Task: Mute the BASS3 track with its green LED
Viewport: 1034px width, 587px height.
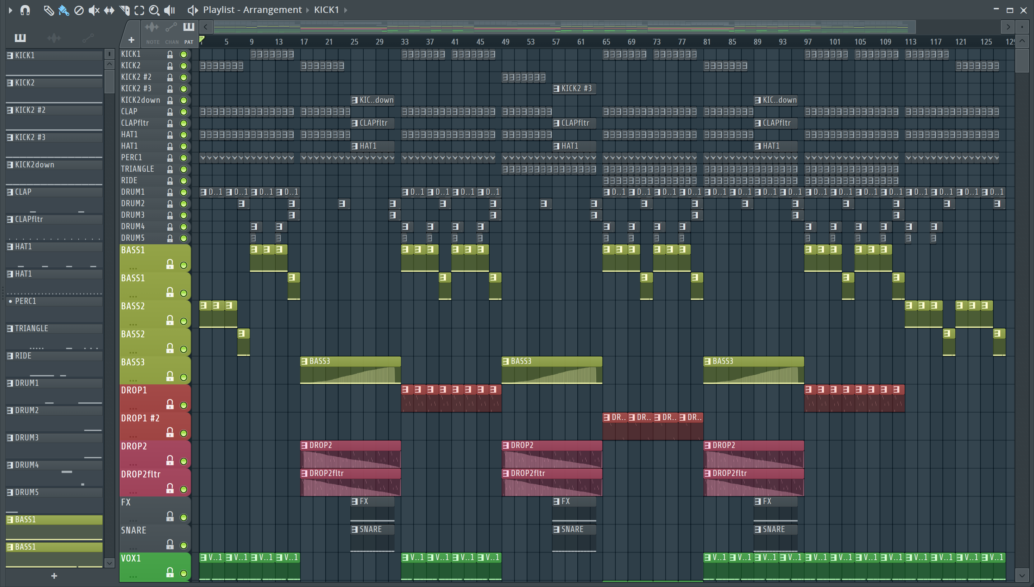Action: (184, 377)
